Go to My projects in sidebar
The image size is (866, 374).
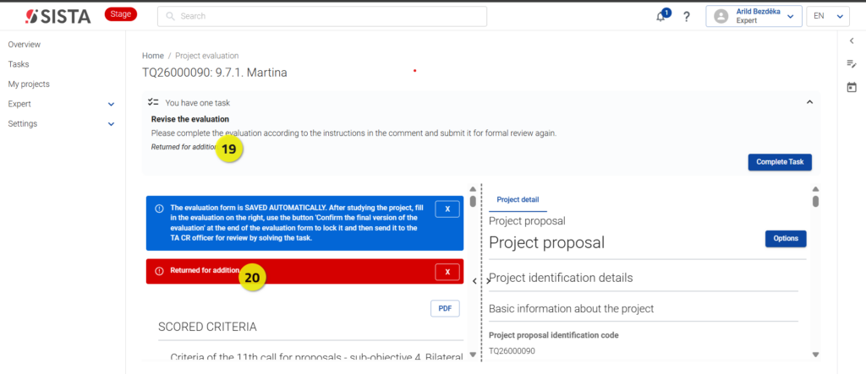29,84
